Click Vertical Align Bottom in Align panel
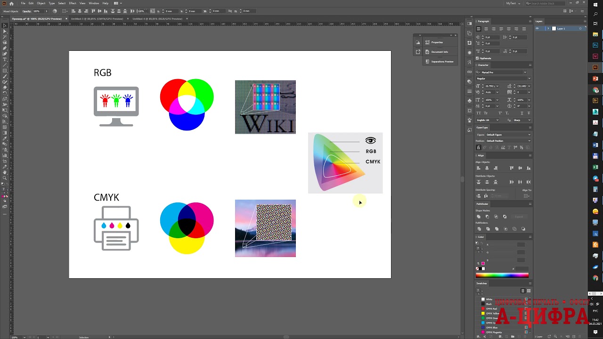Image resolution: width=603 pixels, height=339 pixels. pyautogui.click(x=528, y=168)
